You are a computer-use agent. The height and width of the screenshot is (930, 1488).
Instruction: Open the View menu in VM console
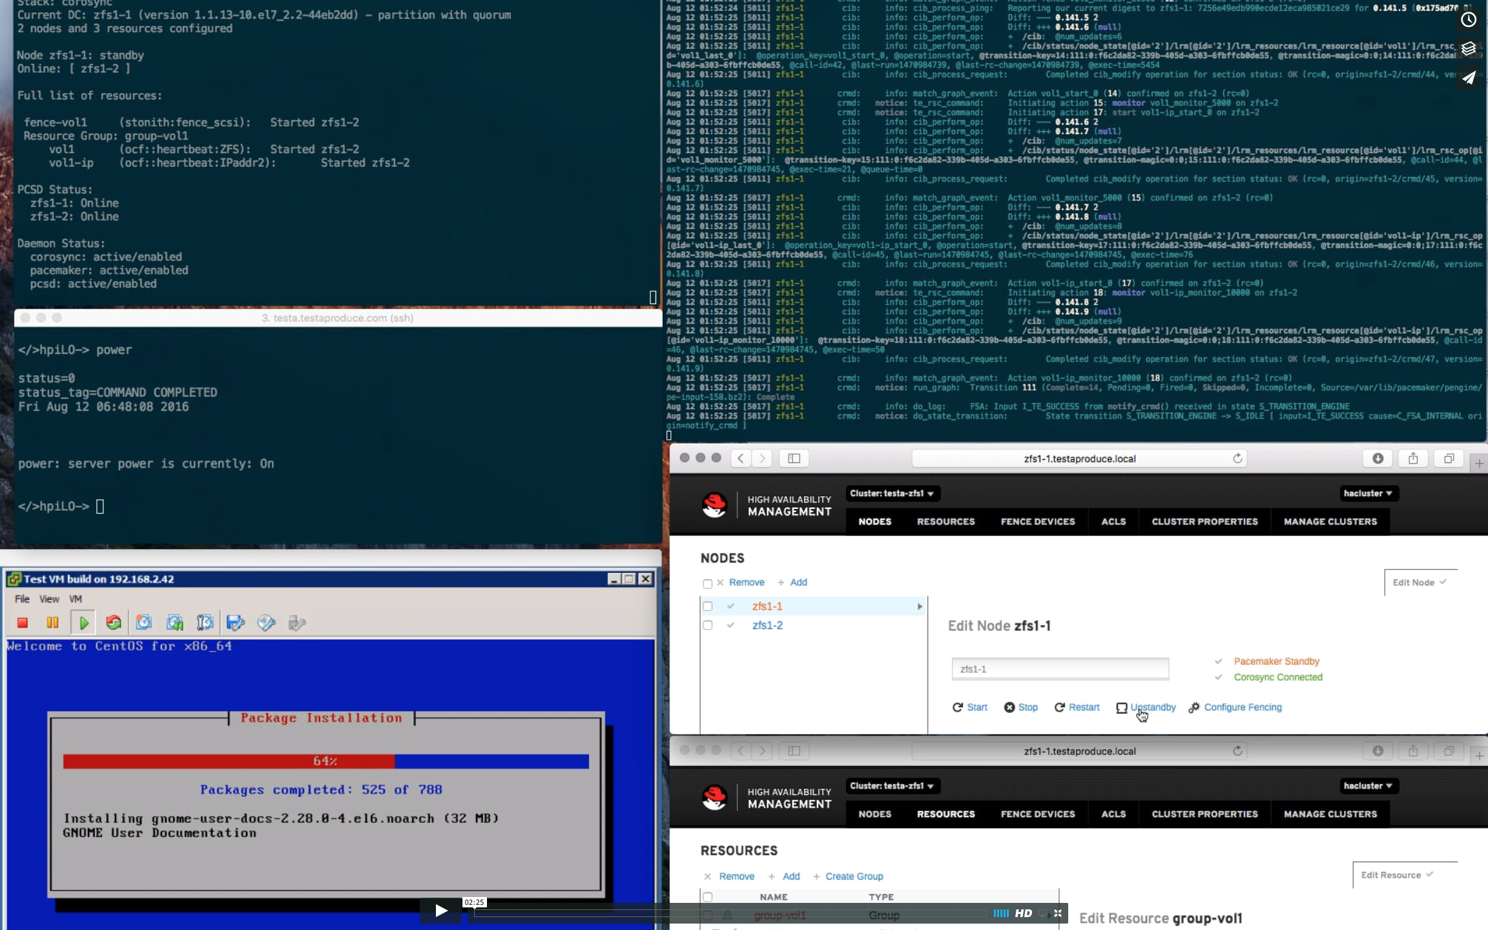[49, 599]
